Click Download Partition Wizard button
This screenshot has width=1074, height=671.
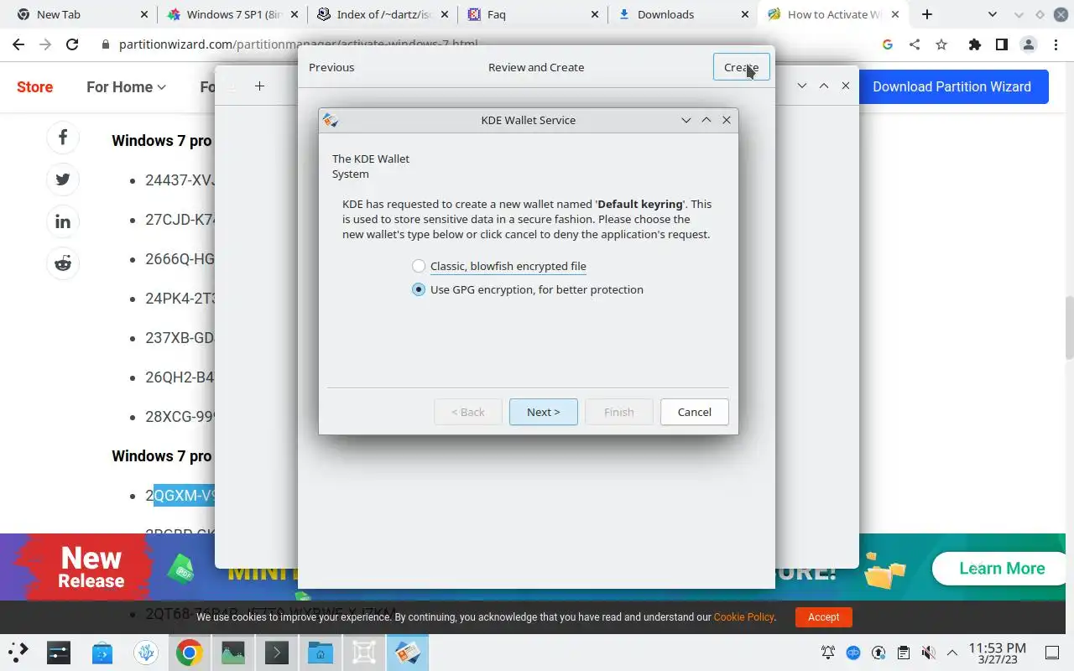pos(951,86)
